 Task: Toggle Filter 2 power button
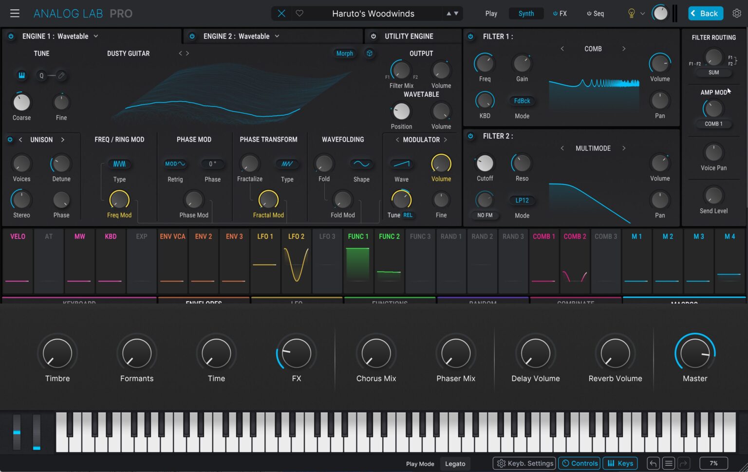coord(470,136)
